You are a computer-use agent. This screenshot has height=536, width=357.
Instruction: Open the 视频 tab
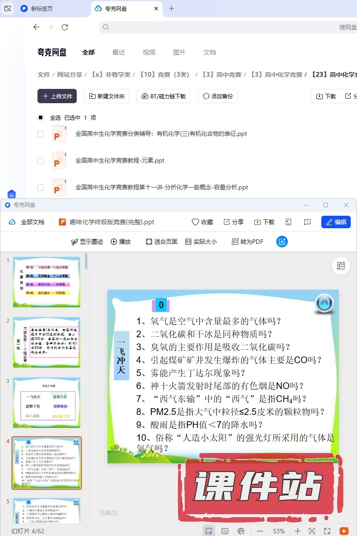[x=149, y=52]
